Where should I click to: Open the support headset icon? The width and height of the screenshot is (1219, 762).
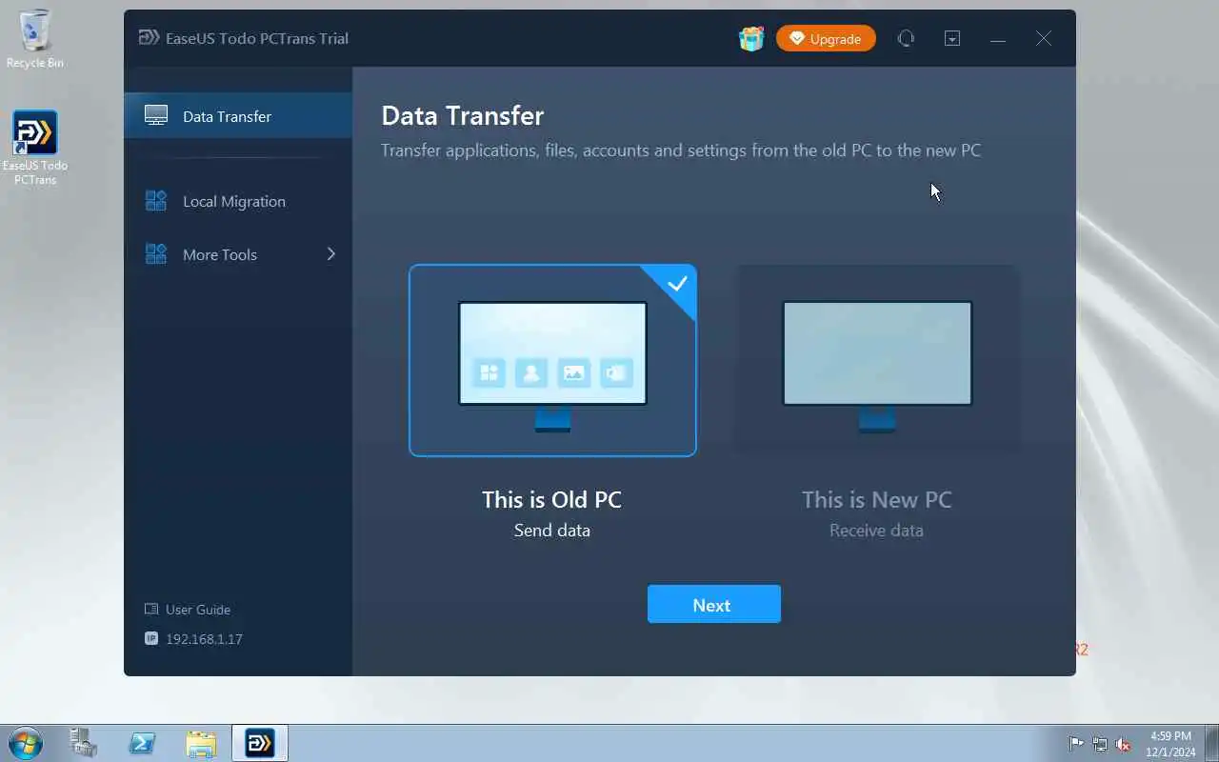[x=906, y=38]
